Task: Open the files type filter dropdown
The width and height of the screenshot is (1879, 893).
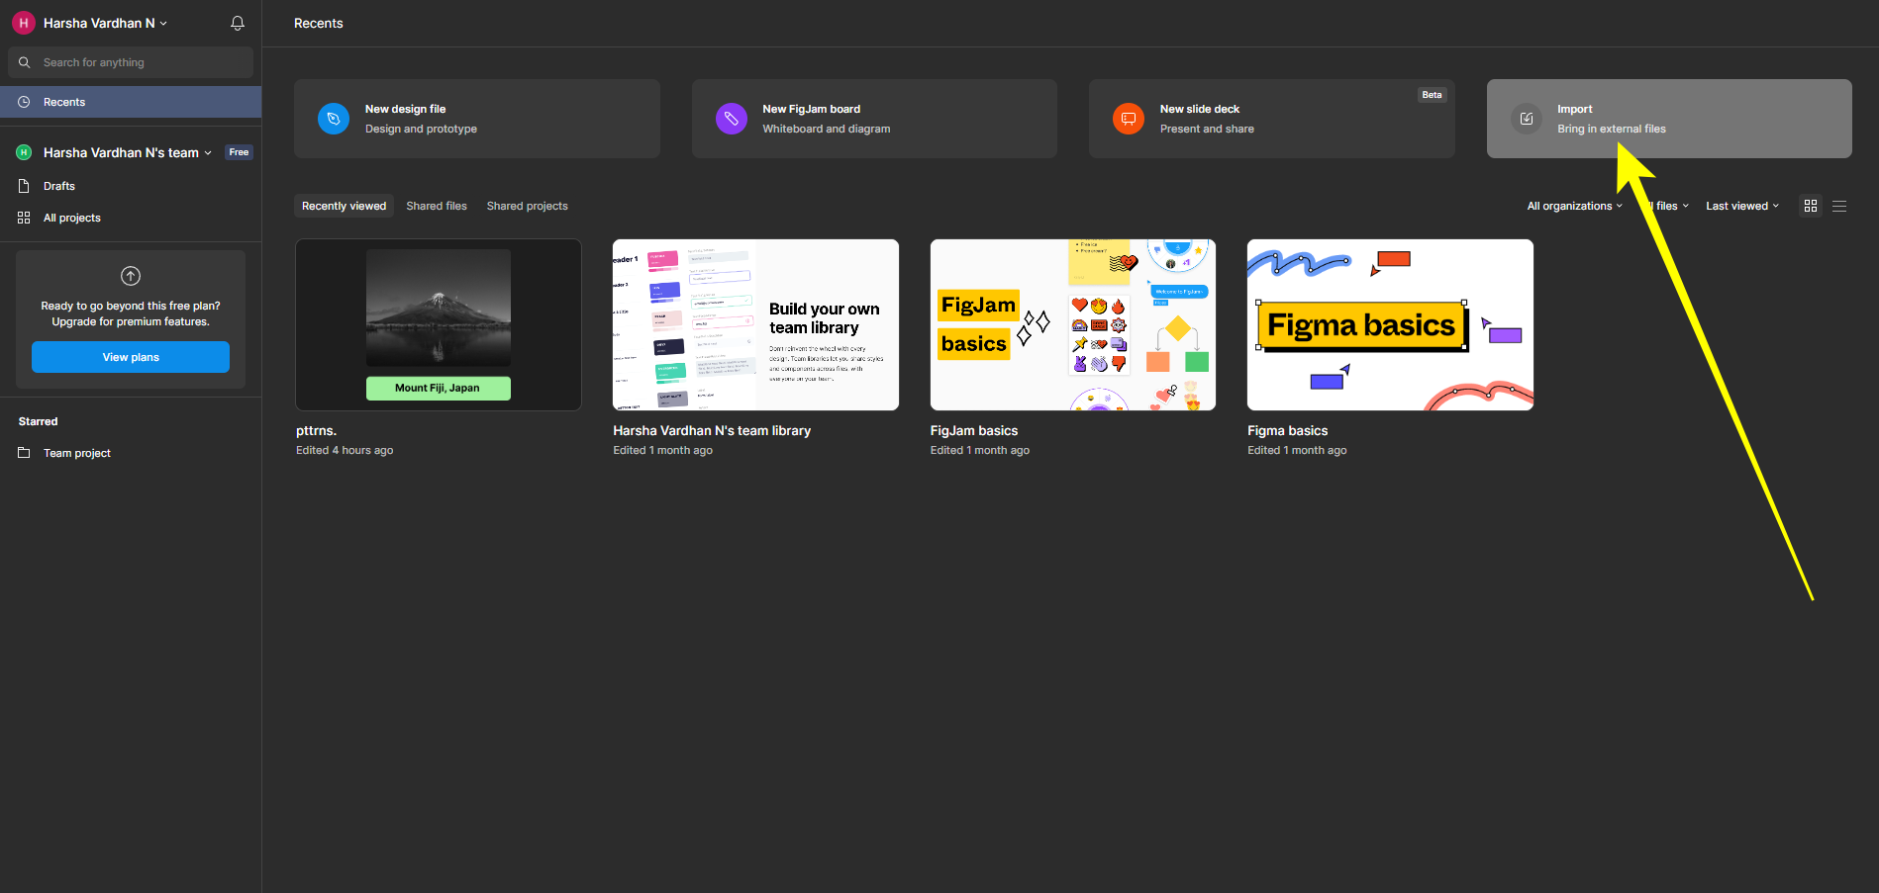Action: point(1667,206)
